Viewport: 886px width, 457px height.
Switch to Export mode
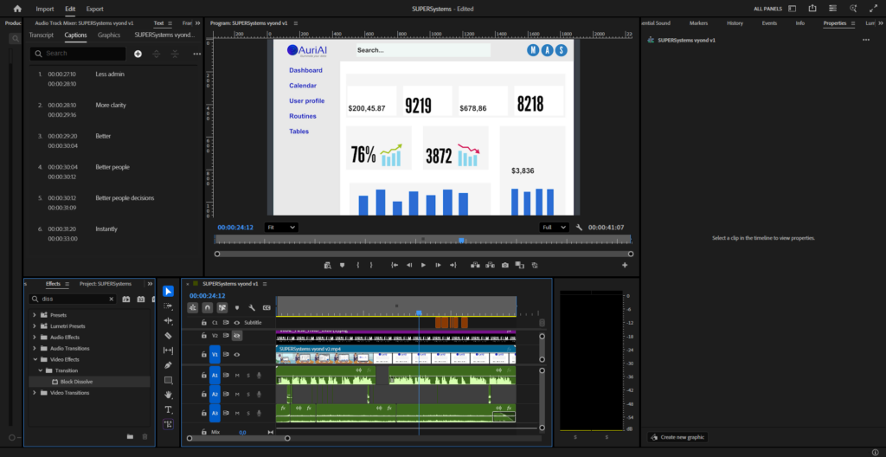[x=94, y=9]
